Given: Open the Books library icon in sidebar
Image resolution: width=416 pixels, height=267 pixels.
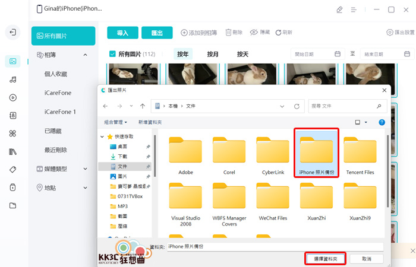Looking at the screenshot, I should pos(12,151).
